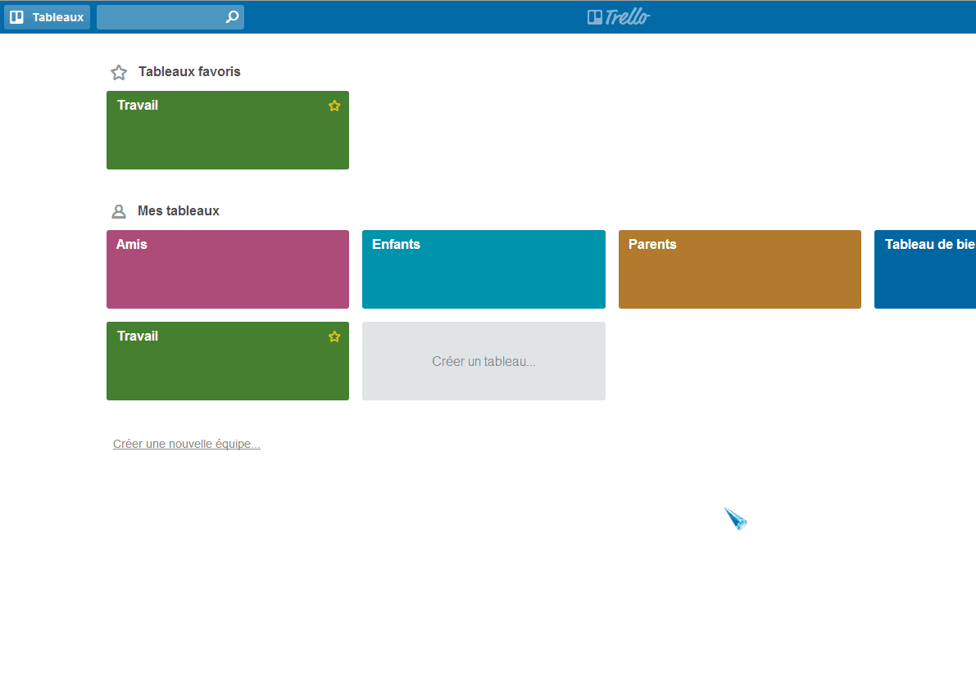Open the pink Amis board
The width and height of the screenshot is (976, 673).
pos(227,269)
